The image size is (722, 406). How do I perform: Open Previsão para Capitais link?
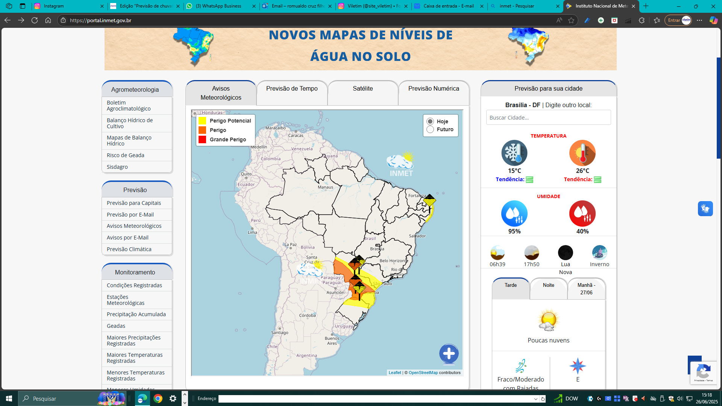(x=133, y=203)
